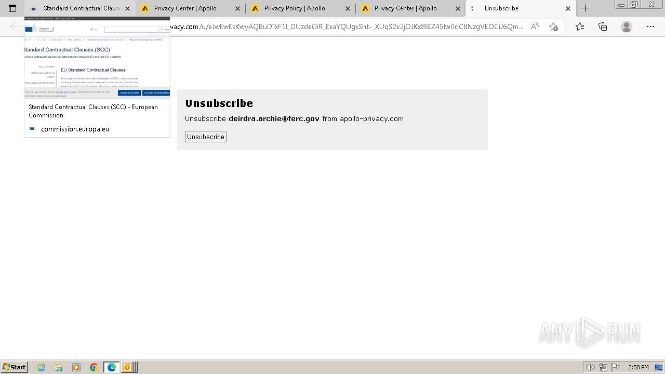
Task: Switch to first Privacy Center | Apollo tab
Action: pyautogui.click(x=190, y=8)
